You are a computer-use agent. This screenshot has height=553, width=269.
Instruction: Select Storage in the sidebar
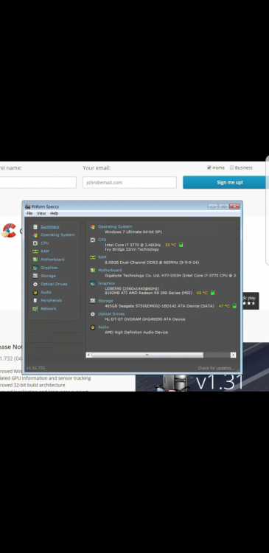(x=48, y=276)
